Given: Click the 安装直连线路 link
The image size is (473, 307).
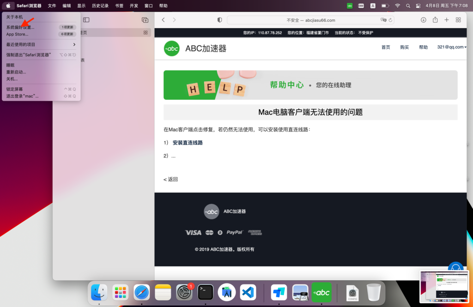Looking at the screenshot, I should point(188,143).
